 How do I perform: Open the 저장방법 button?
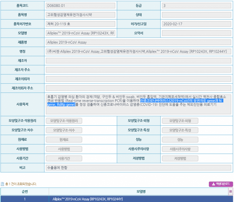pyautogui.click(x=180, y=158)
